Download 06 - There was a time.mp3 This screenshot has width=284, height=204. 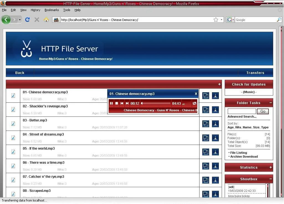tap(215, 166)
